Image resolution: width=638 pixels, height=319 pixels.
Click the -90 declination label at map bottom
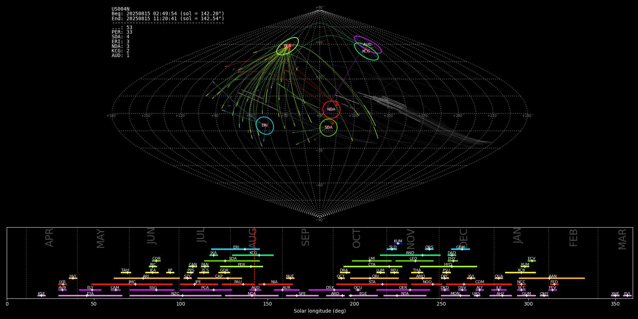319,220
